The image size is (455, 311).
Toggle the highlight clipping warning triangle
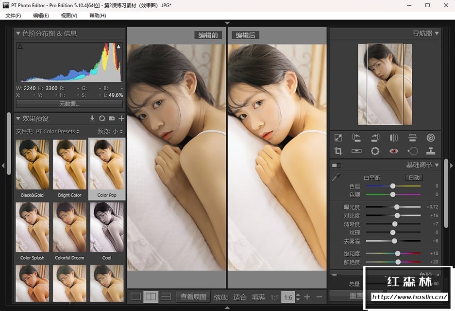[118, 47]
